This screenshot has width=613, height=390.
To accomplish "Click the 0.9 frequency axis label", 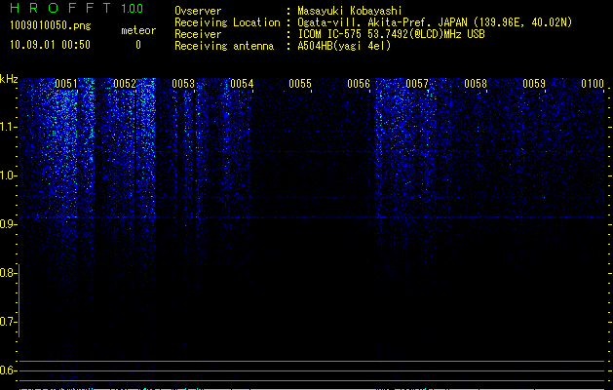I will pos(7,224).
